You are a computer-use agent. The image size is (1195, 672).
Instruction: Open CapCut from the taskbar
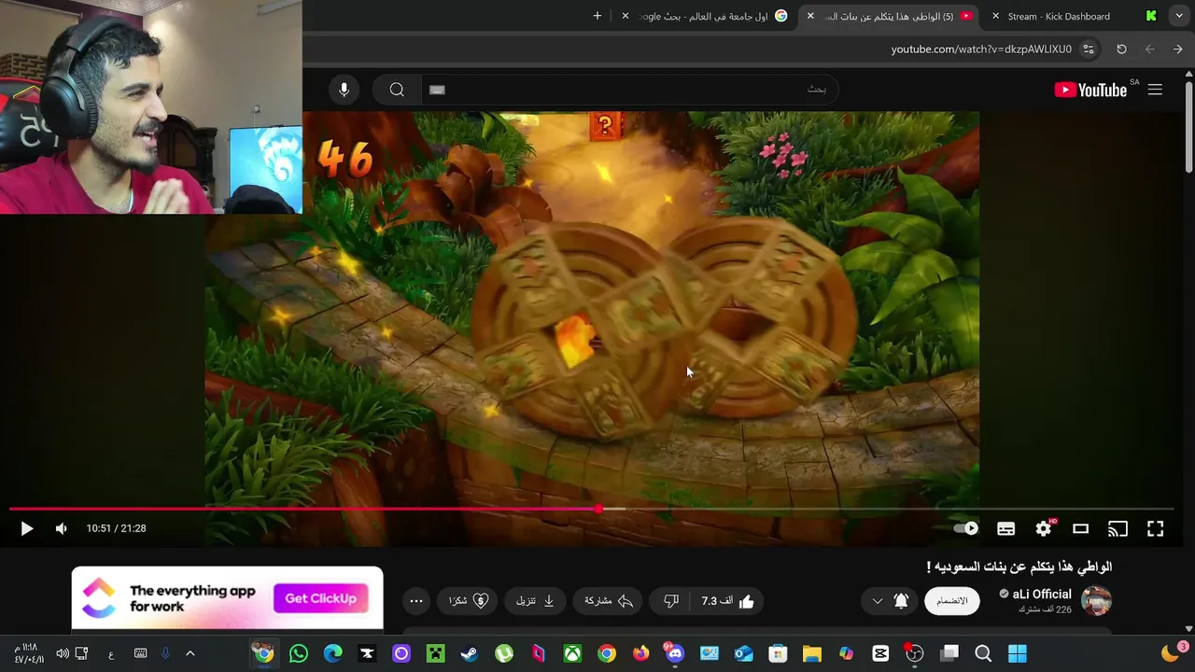(x=880, y=653)
